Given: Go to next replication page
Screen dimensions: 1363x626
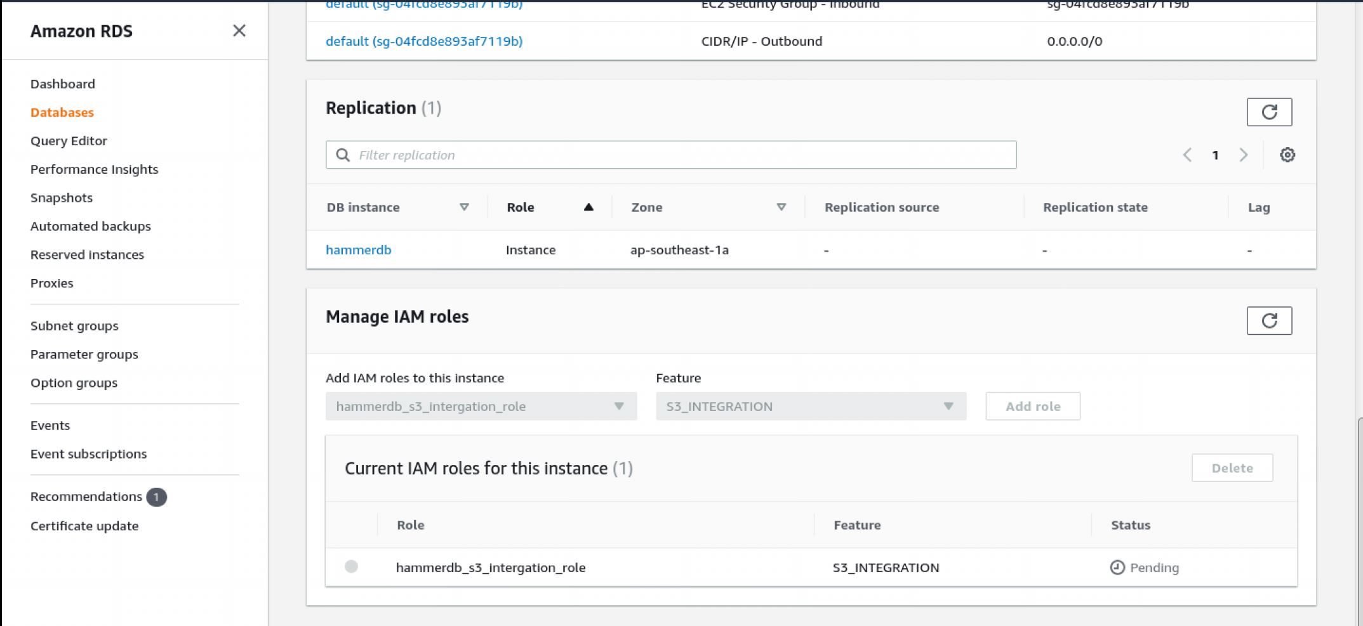Looking at the screenshot, I should 1243,155.
